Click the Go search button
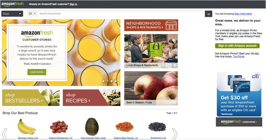The width and height of the screenshot is (266, 140). click(x=209, y=14)
